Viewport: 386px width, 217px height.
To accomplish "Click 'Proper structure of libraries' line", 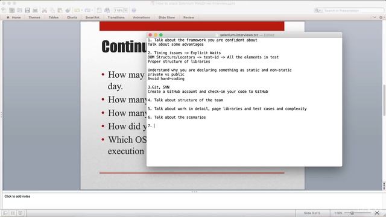I will click(x=179, y=61).
